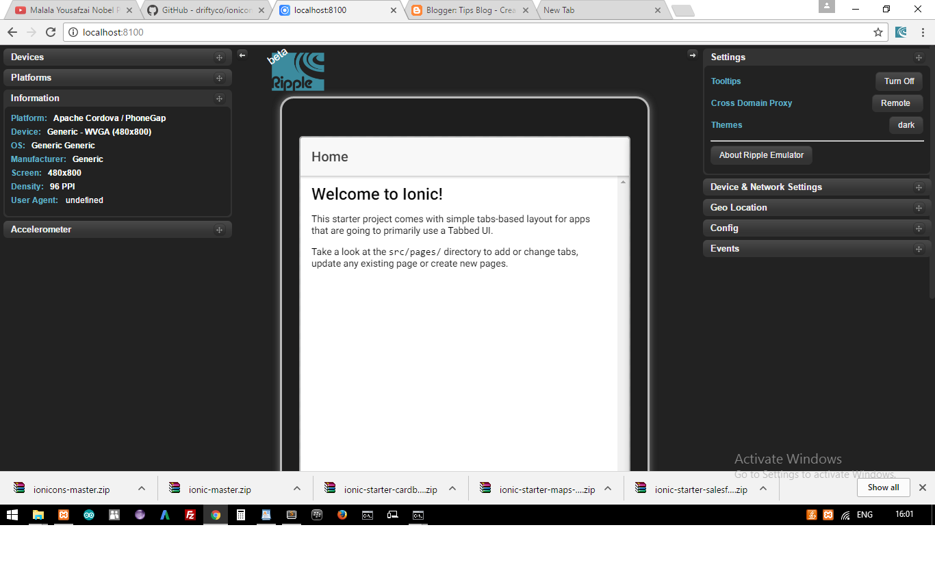The image size is (935, 575).
Task: Open Sublime Text from the taskbar
Action: tap(292, 515)
